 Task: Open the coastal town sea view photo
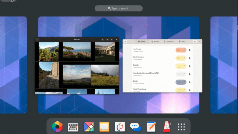(77, 50)
